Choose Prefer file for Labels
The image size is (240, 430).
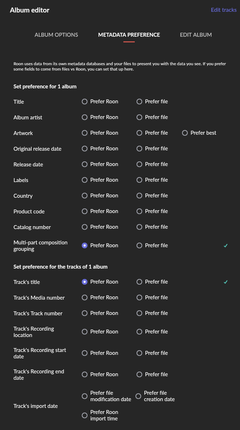[x=139, y=180]
